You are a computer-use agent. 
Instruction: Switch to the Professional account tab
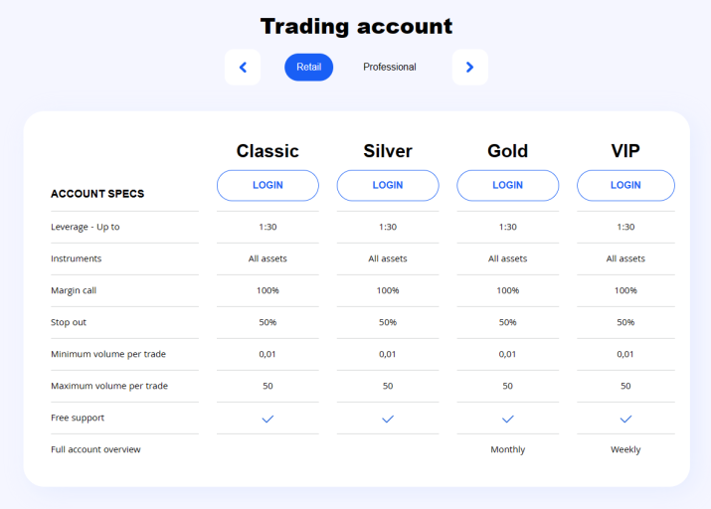(390, 67)
